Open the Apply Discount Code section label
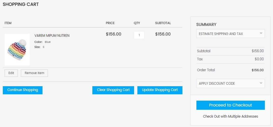273x127 pixels. coord(217,83)
